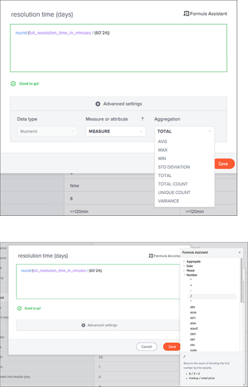Select STD DEVIATION aggregation option
This screenshot has height=387, width=248.
(x=174, y=167)
